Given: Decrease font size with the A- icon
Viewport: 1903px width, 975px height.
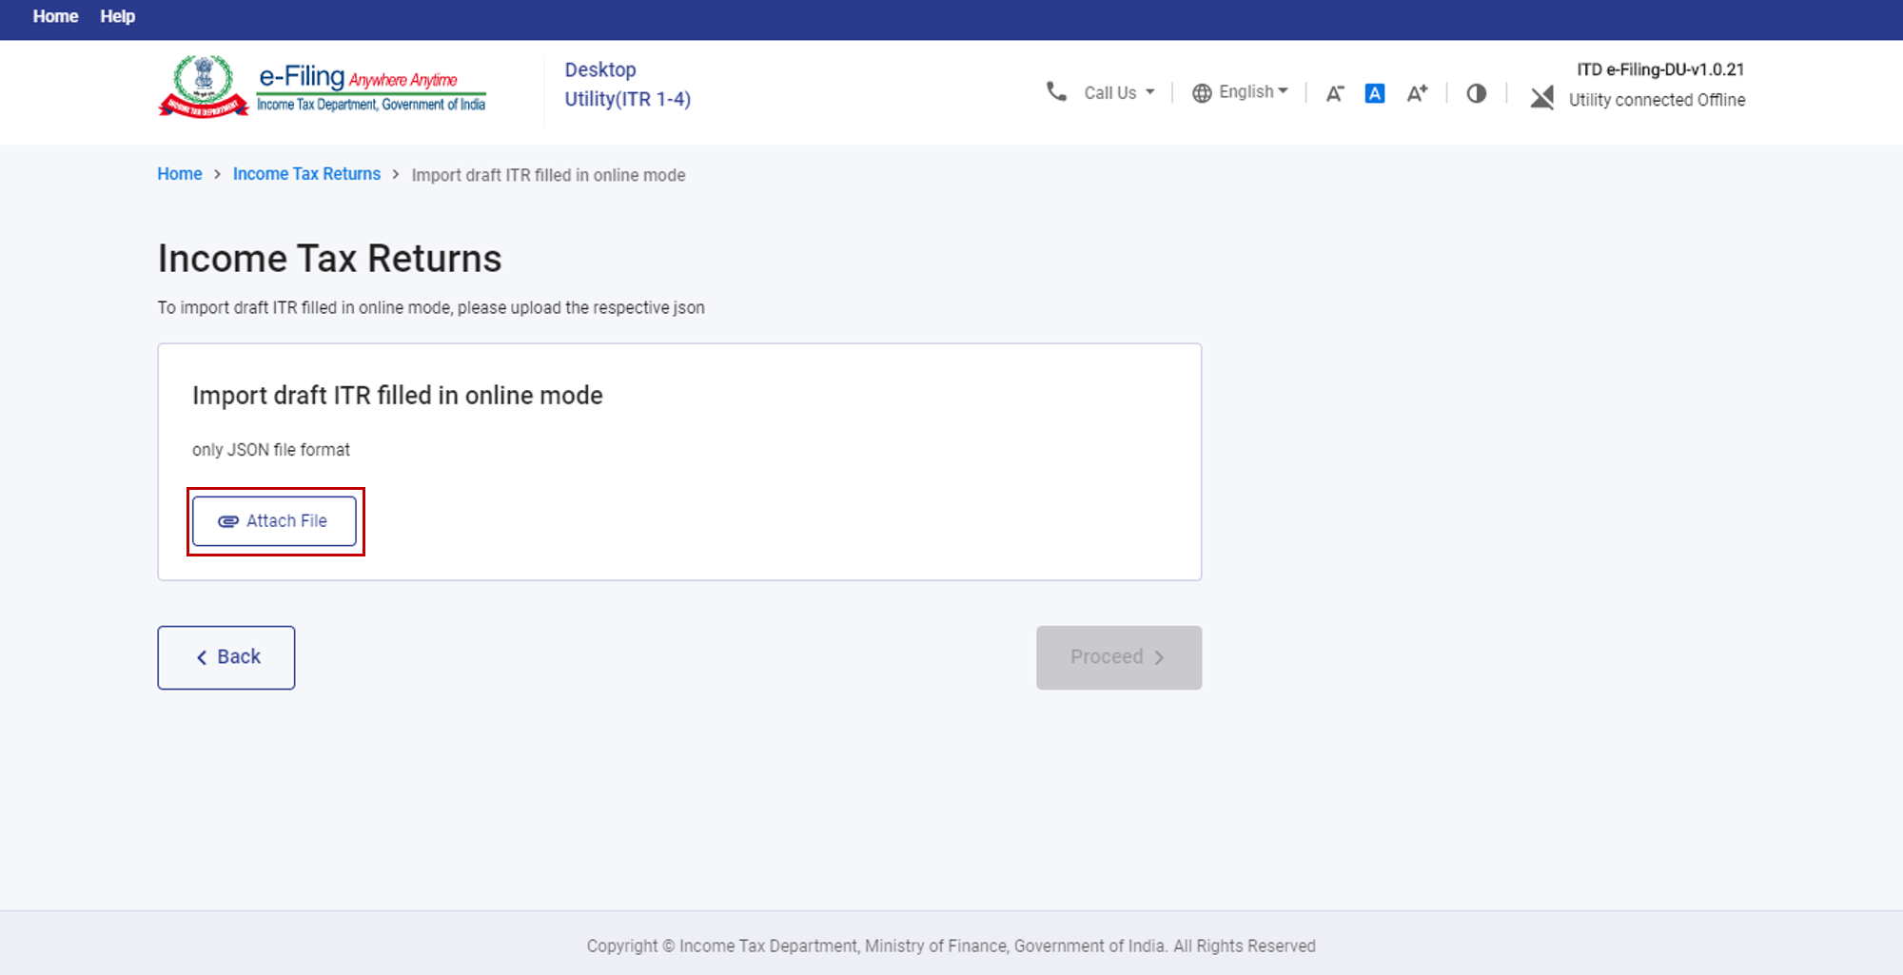Looking at the screenshot, I should tap(1334, 93).
